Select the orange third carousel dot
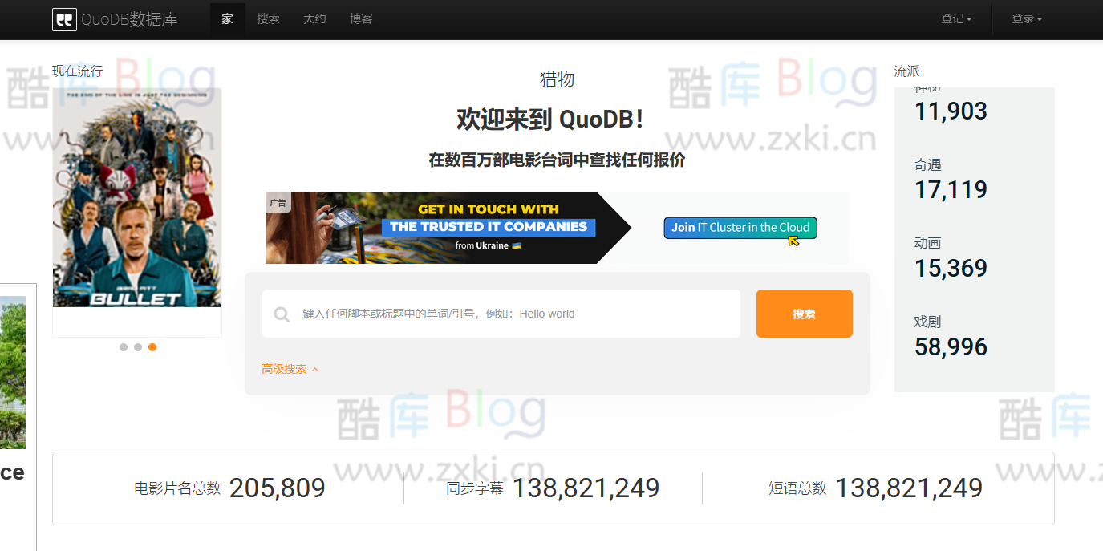This screenshot has height=551, width=1103. click(152, 347)
